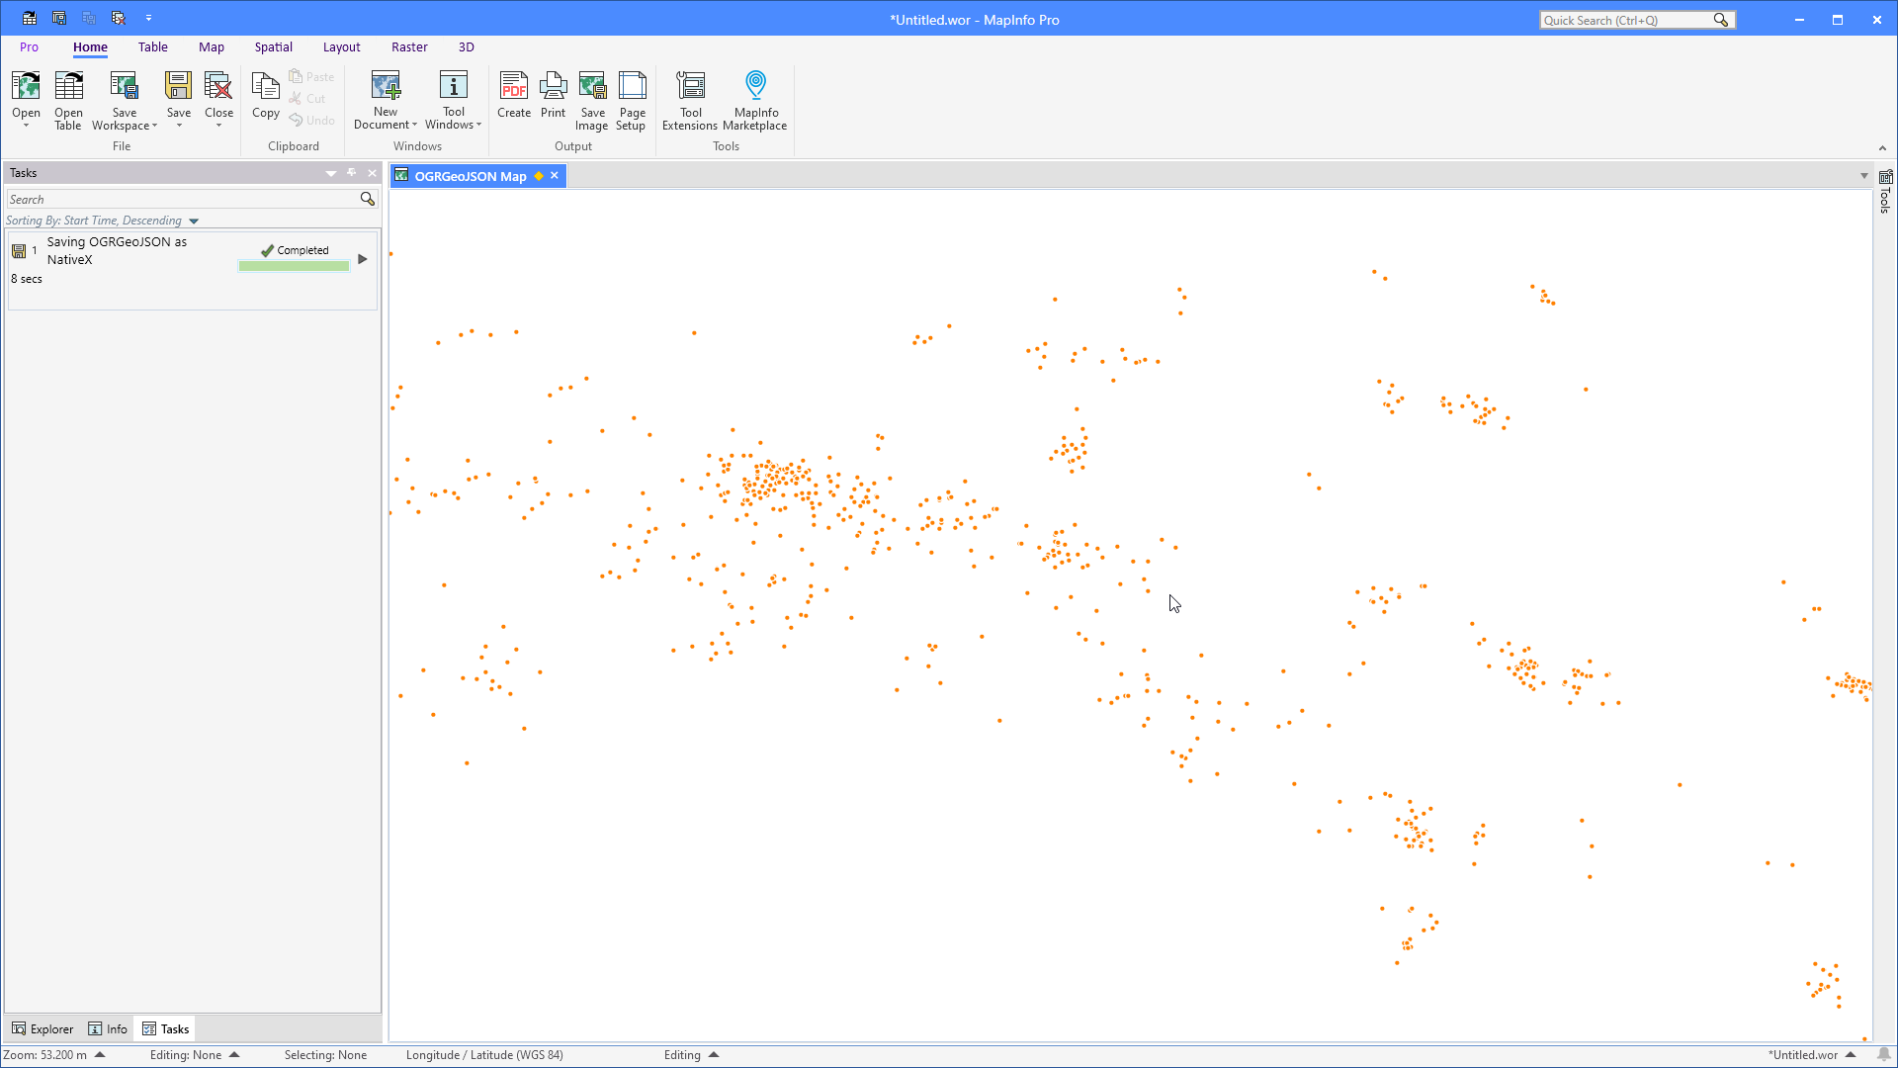Select the Print icon
The width and height of the screenshot is (1898, 1068).
pyautogui.click(x=553, y=99)
